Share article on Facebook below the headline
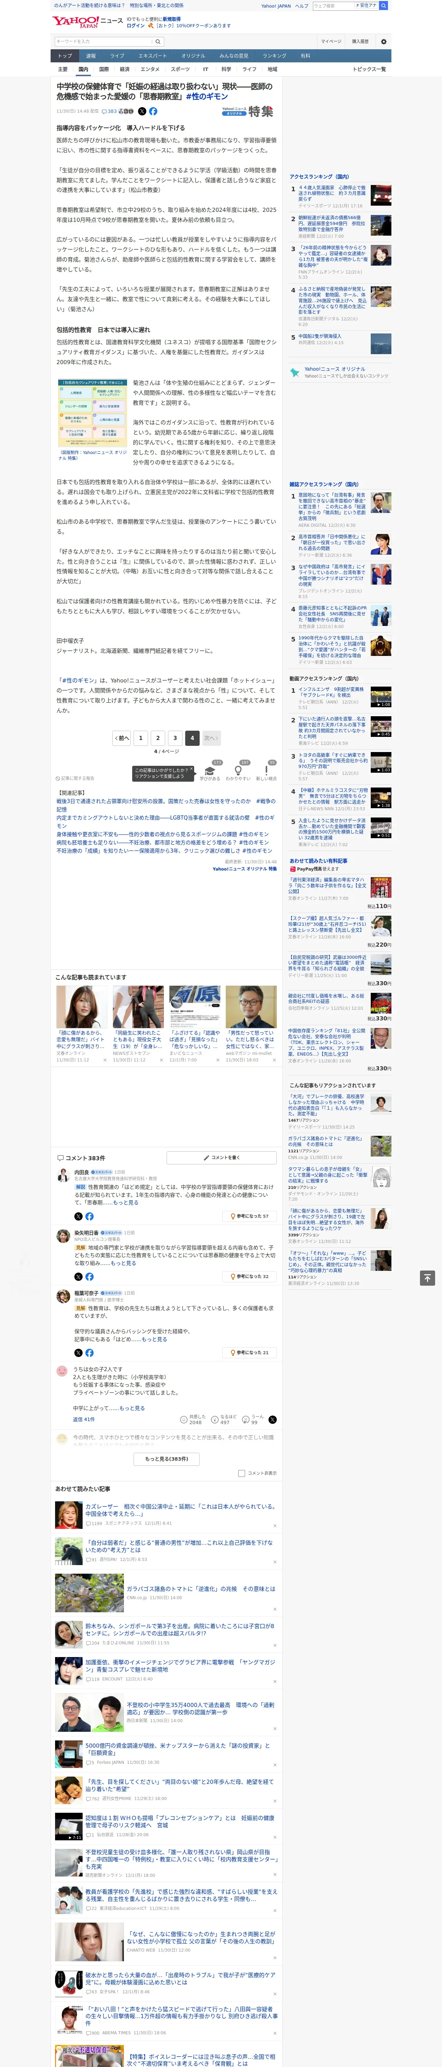Viewport: 442px width, 2067px height. [x=153, y=112]
